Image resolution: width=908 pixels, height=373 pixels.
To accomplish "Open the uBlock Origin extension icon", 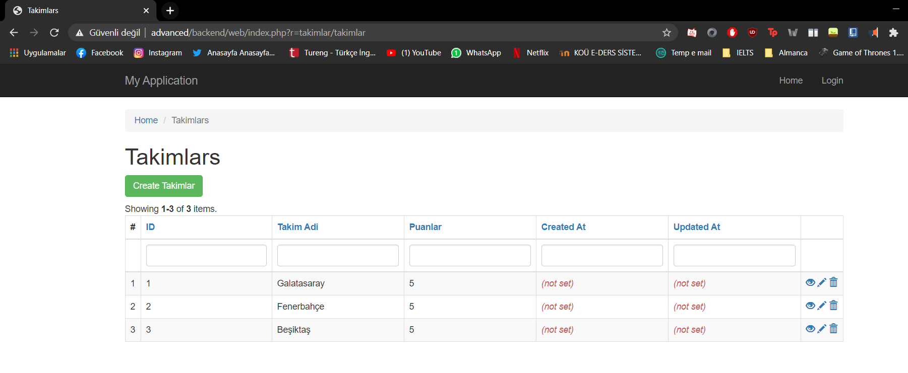I will click(752, 33).
